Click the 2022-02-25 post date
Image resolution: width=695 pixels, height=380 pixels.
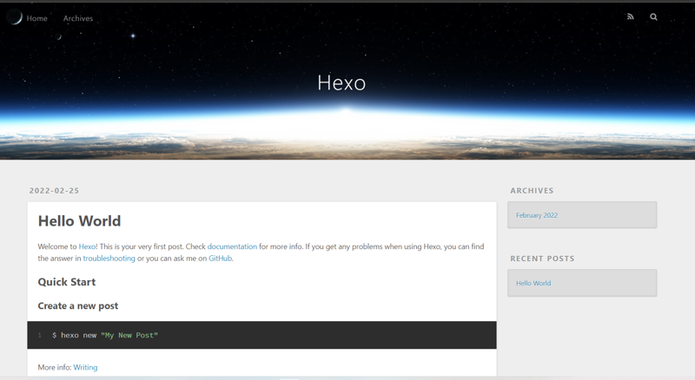pyautogui.click(x=54, y=191)
